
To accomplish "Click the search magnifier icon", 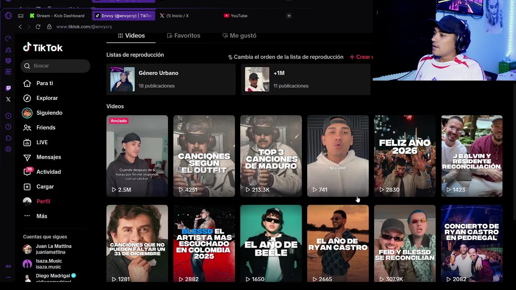I will tap(27, 66).
